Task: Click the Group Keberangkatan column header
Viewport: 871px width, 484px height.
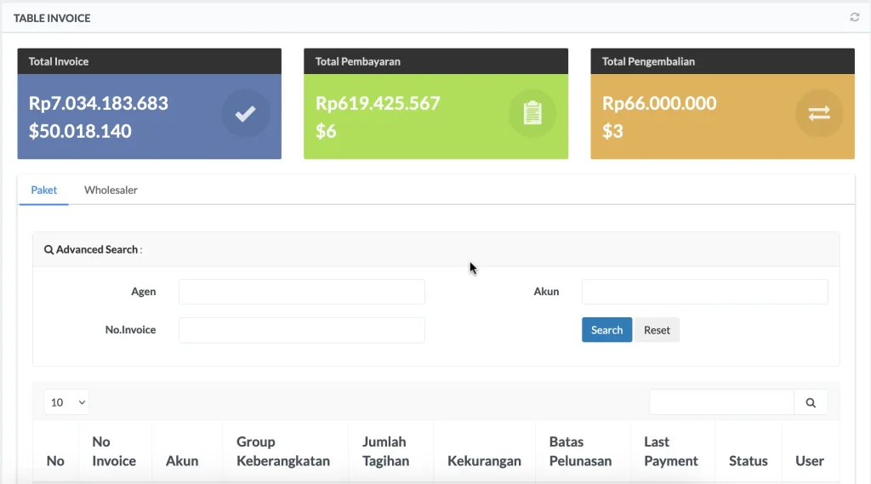Action: coord(282,452)
